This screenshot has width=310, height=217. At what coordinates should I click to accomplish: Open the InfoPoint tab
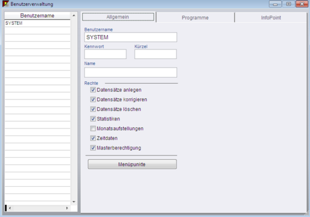coord(271,17)
